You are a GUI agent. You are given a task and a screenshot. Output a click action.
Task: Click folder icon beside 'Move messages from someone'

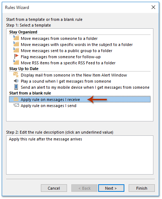pos(16,38)
